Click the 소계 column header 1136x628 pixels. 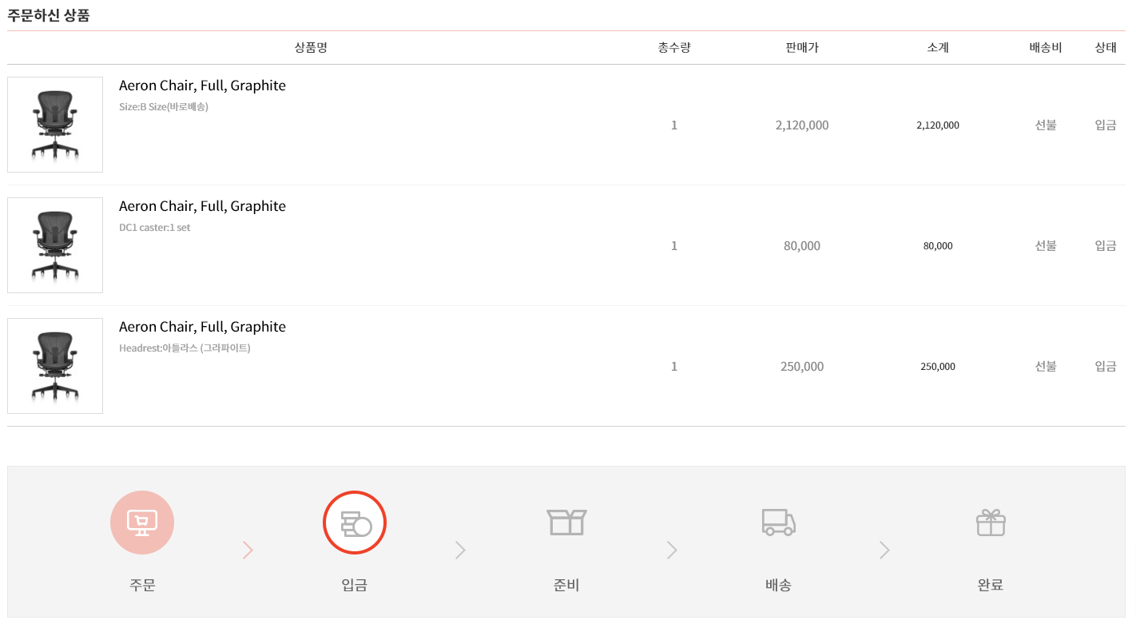click(938, 48)
